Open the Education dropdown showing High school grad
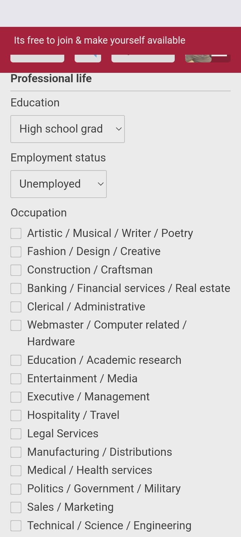 (68, 129)
